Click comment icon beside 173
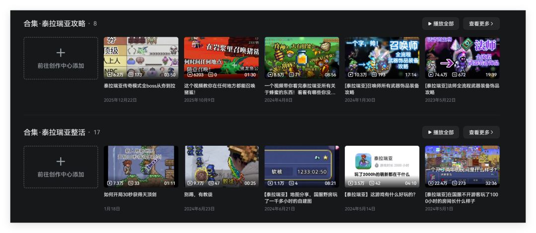 point(131,74)
